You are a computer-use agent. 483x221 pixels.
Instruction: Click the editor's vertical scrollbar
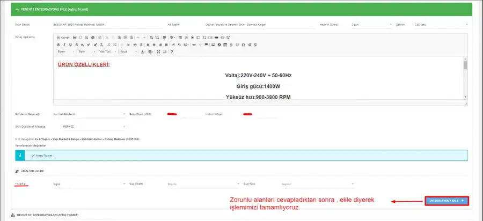point(465,78)
